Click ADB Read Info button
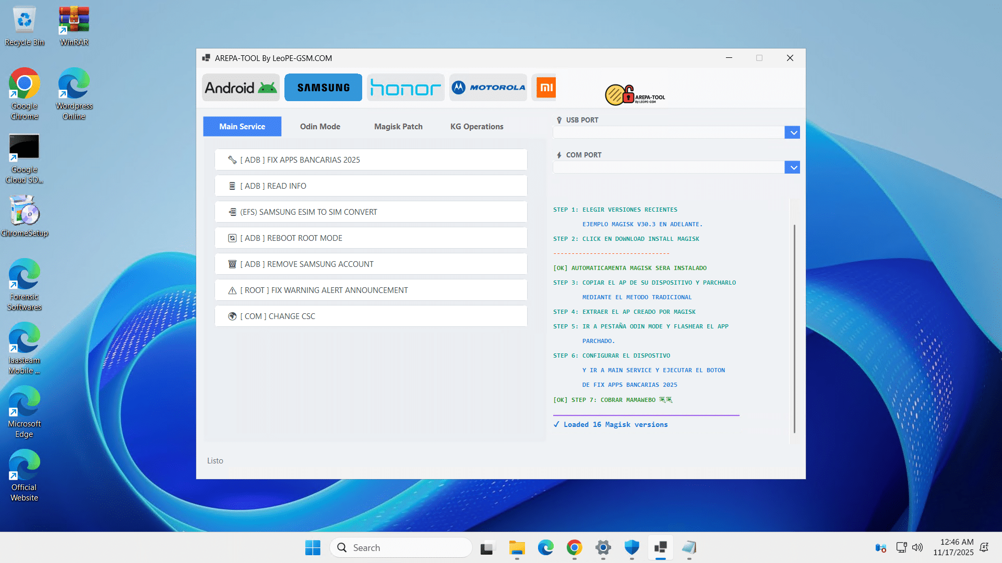This screenshot has width=1002, height=563. pyautogui.click(x=371, y=186)
